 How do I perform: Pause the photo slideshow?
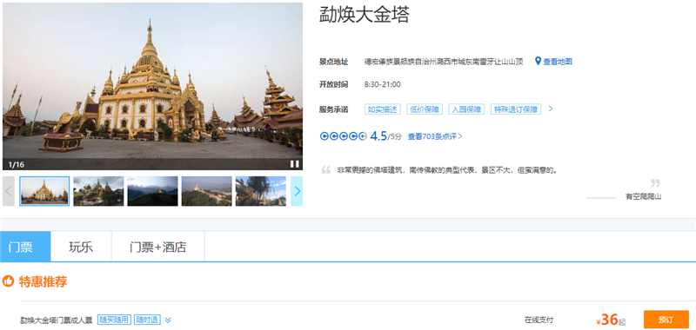pyautogui.click(x=295, y=164)
